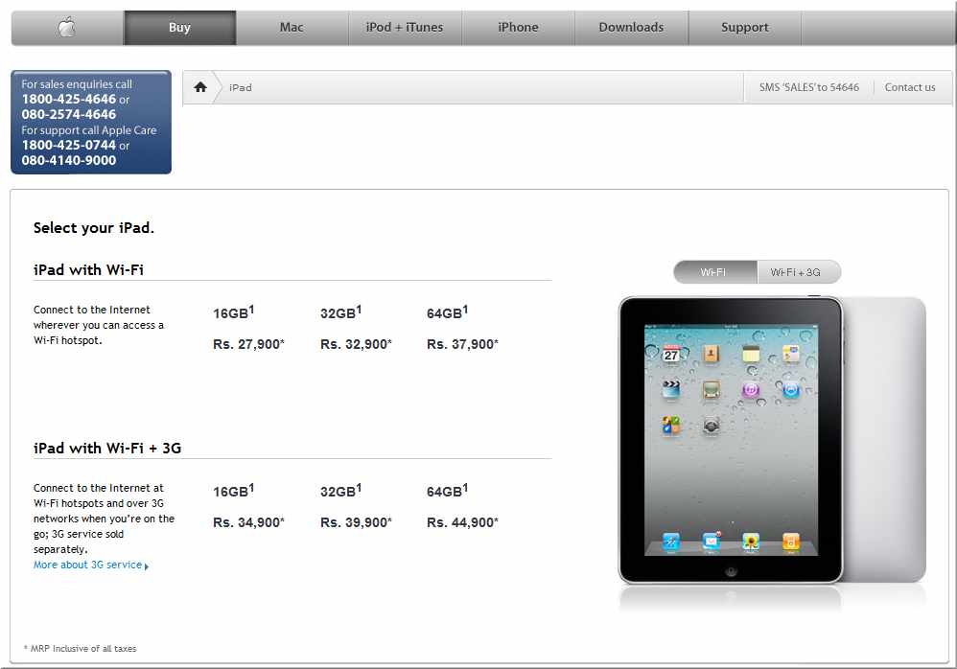Click price Rs. 39,900
957x669 pixels.
click(x=356, y=522)
